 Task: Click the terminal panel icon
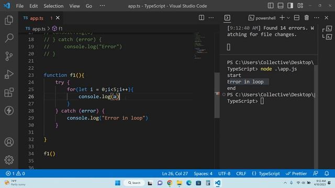coord(227,18)
